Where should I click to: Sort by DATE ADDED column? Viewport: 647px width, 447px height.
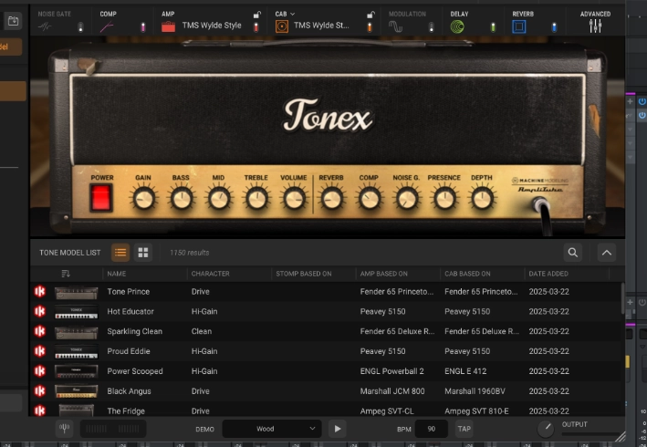click(548, 274)
